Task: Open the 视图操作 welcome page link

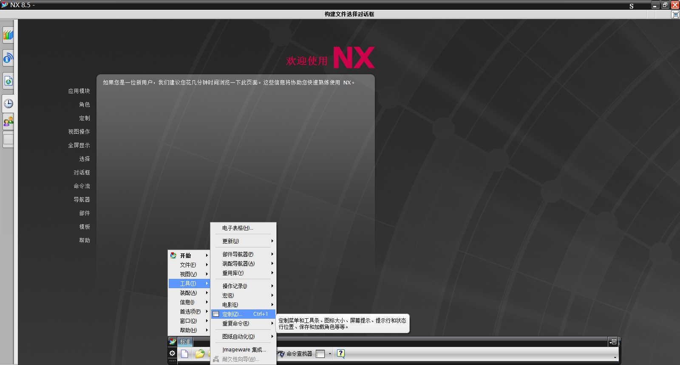Action: [79, 132]
